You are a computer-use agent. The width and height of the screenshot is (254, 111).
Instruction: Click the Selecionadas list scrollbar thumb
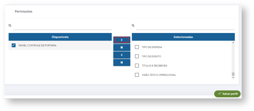point(233,74)
